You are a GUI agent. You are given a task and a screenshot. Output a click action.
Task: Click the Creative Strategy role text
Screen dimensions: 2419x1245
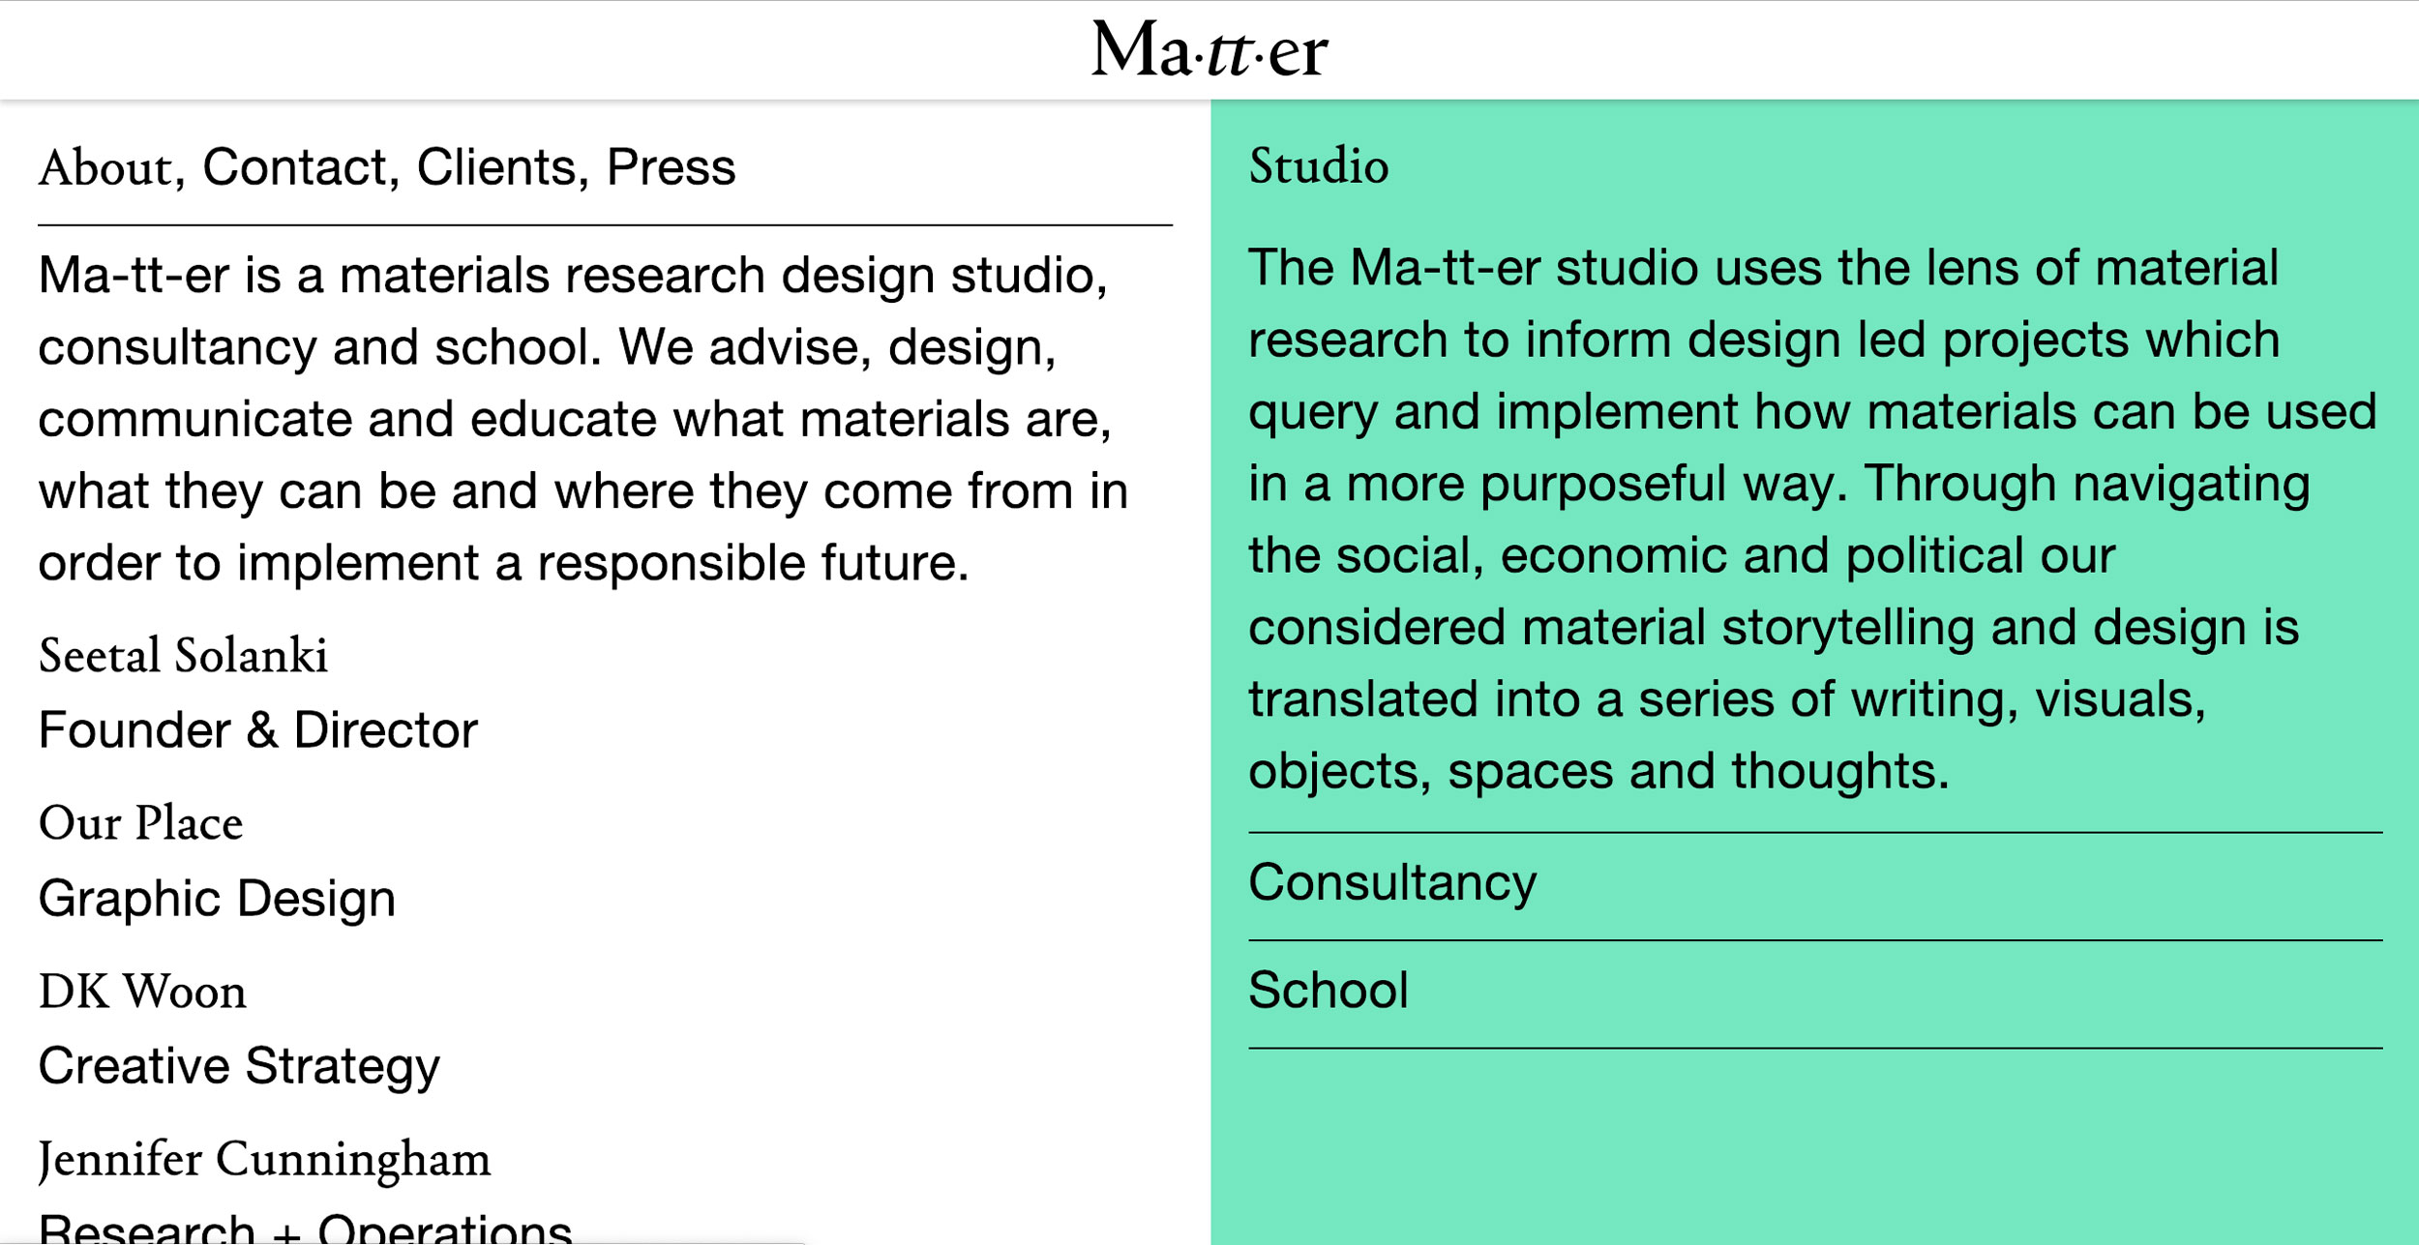(x=237, y=1066)
